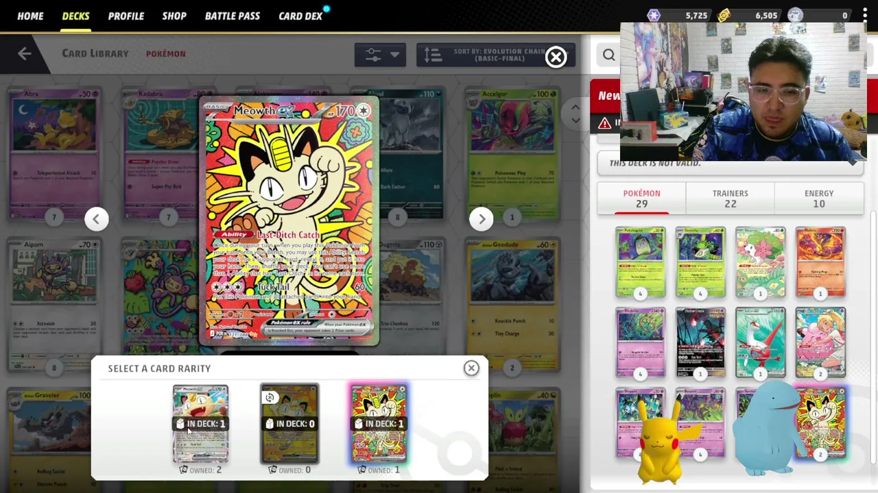The width and height of the screenshot is (878, 493).
Task: Click the pink blonde-trainer card in the deck
Action: click(820, 344)
